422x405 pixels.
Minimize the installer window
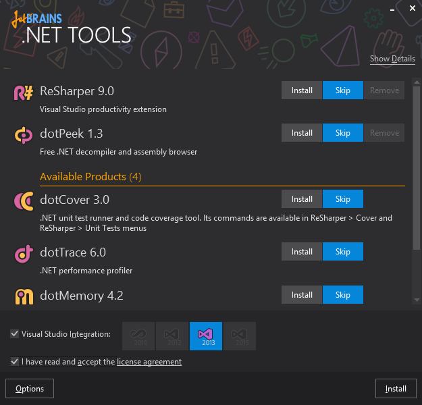point(392,9)
